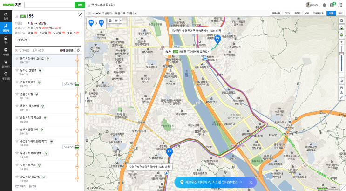Open the mail icon with green badge
Screen dimensions: 346x191
tap(332, 5)
